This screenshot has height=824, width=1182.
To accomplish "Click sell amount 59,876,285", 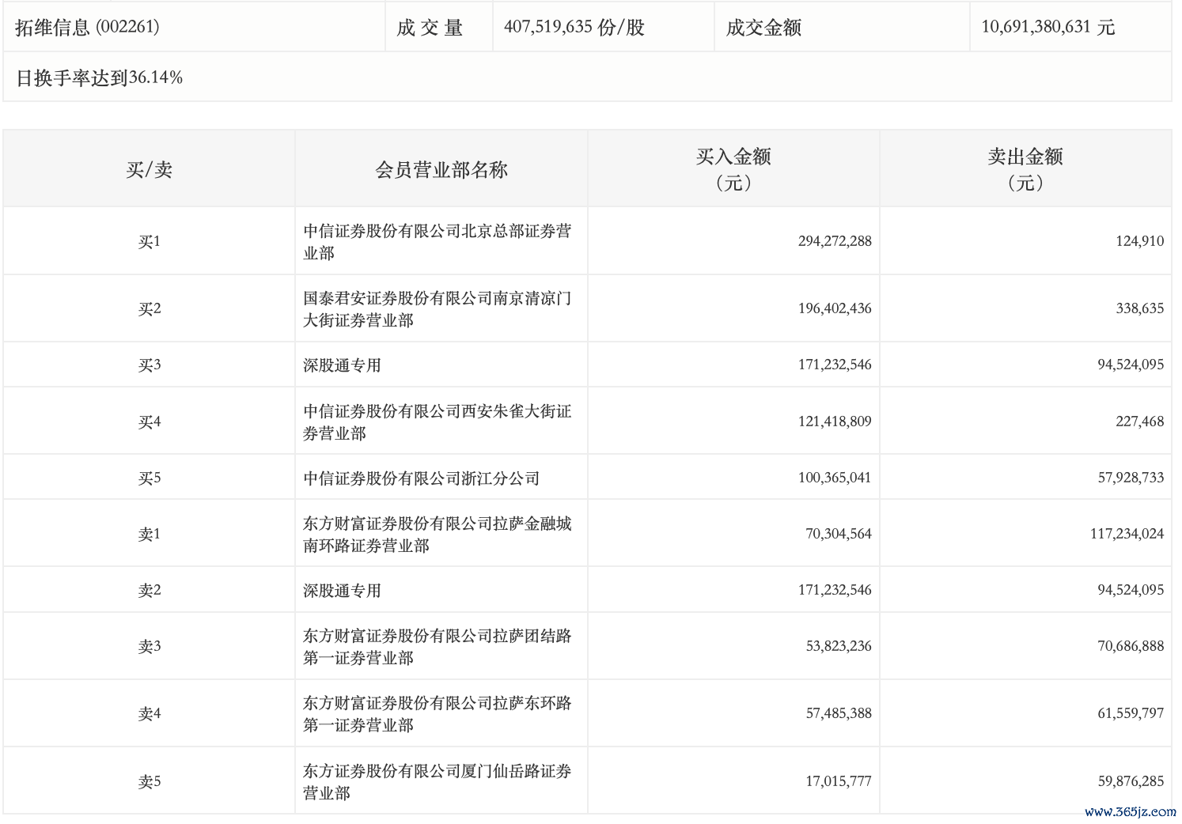I will [1131, 781].
